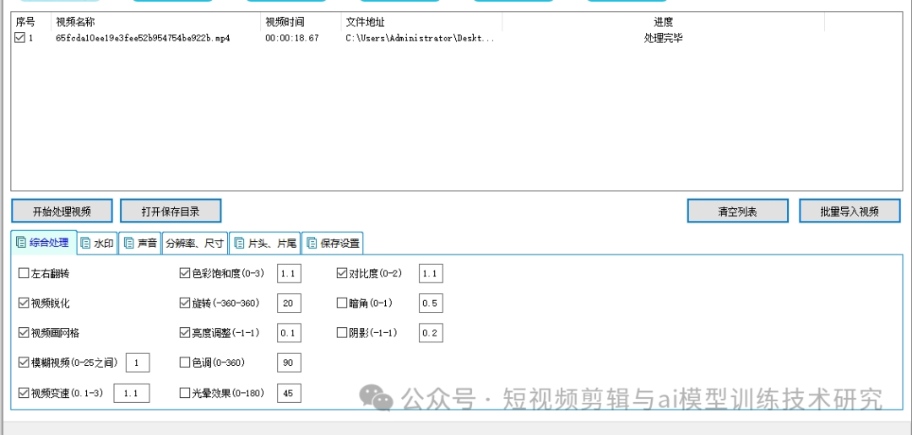Open the 声音 tab
This screenshot has height=435, width=912.
[x=140, y=243]
